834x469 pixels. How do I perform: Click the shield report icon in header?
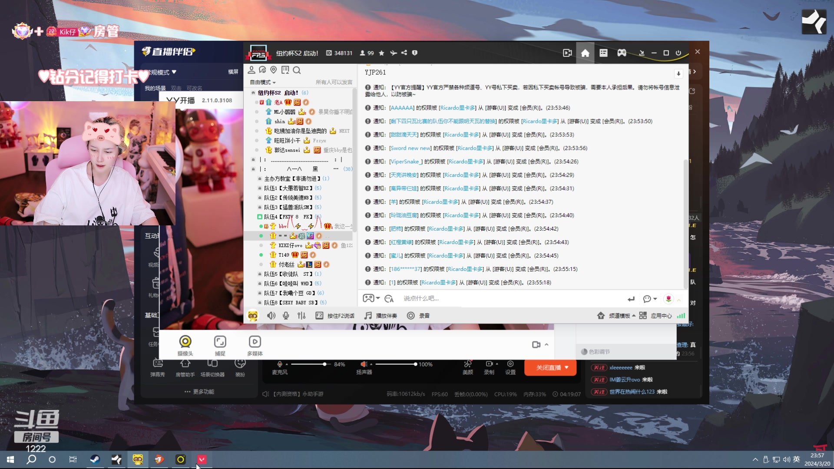pos(415,53)
